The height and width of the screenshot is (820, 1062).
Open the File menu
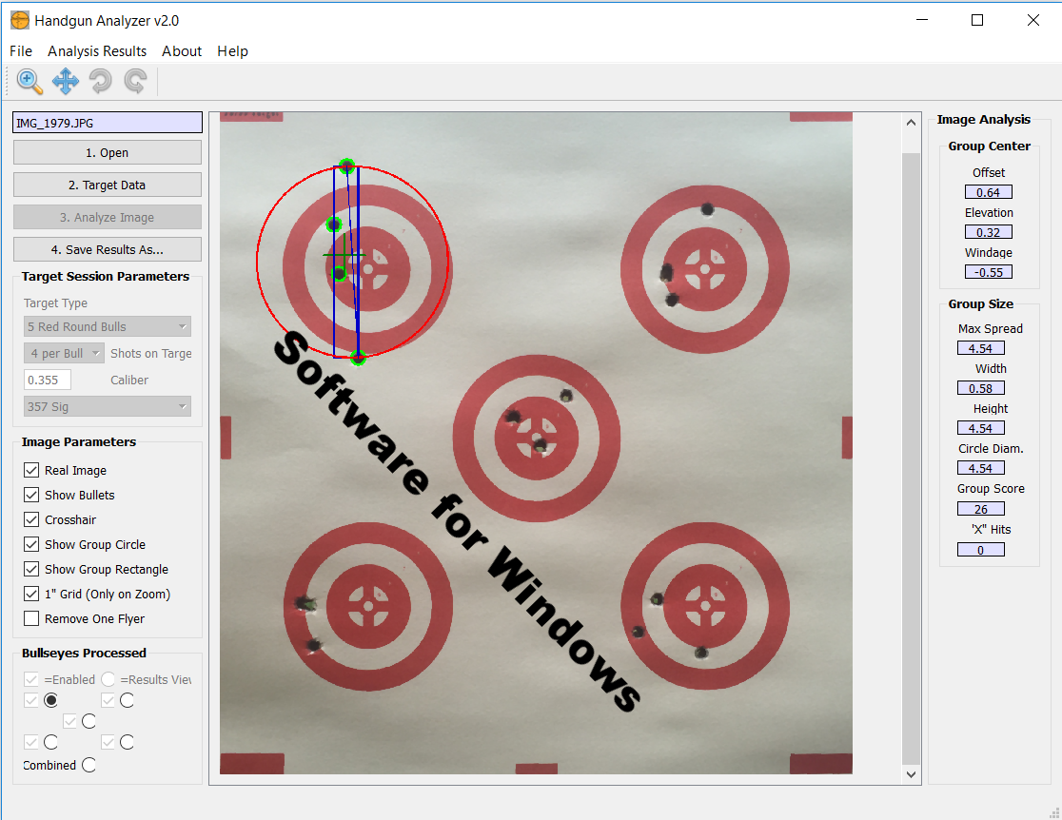(20, 50)
